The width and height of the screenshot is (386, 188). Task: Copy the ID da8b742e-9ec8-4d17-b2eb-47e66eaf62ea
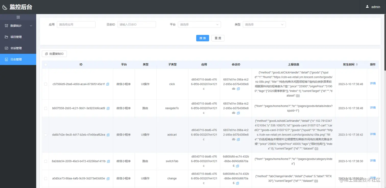108,135
